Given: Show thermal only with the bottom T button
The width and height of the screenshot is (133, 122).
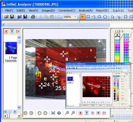Looking at the screenshot, I should [x=81, y=113].
